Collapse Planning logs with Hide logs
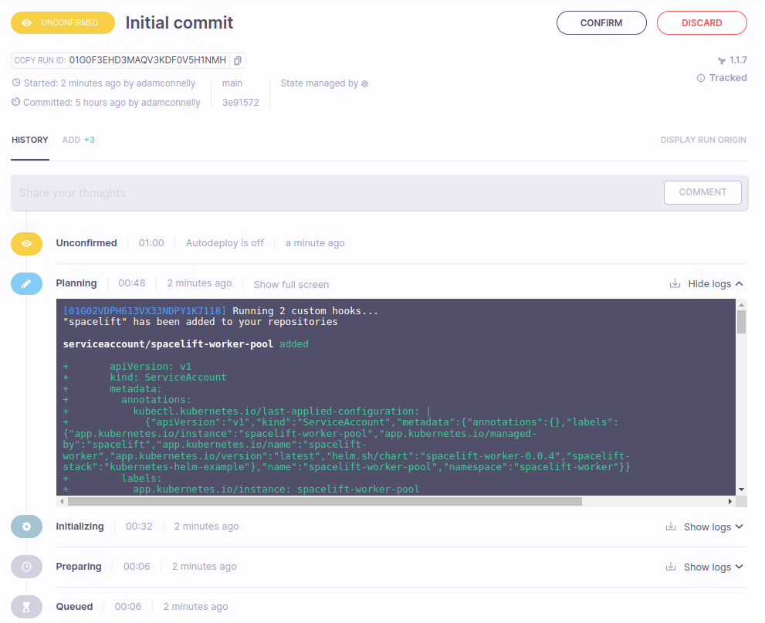765x623 pixels. tap(715, 284)
